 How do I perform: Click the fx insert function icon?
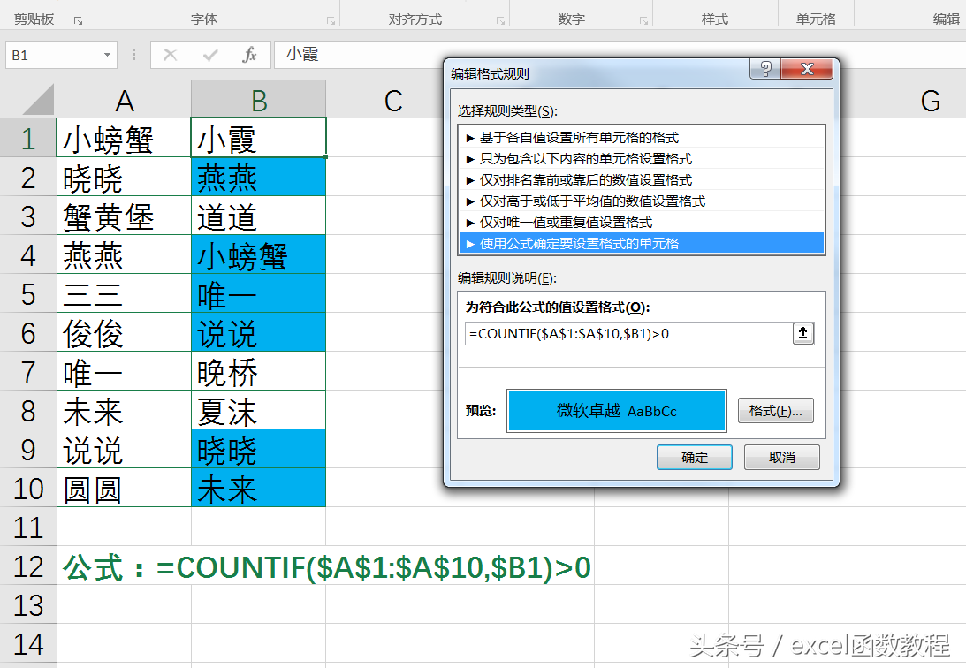click(249, 55)
